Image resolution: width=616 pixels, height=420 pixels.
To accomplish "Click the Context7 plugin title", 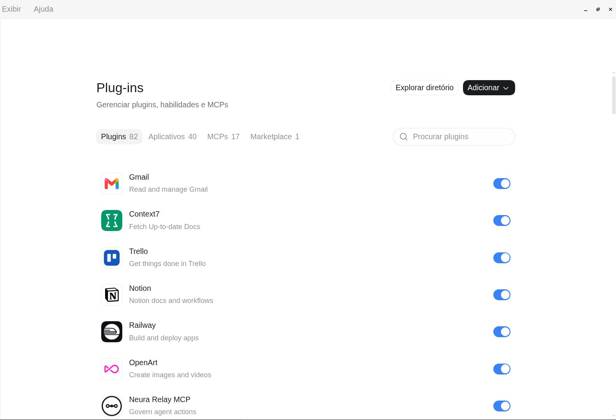I will click(144, 214).
